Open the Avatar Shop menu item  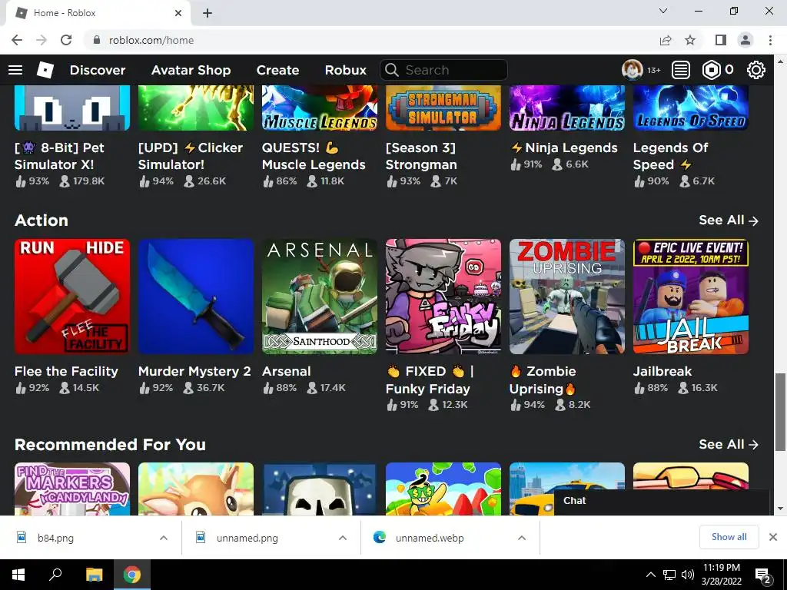click(x=191, y=70)
